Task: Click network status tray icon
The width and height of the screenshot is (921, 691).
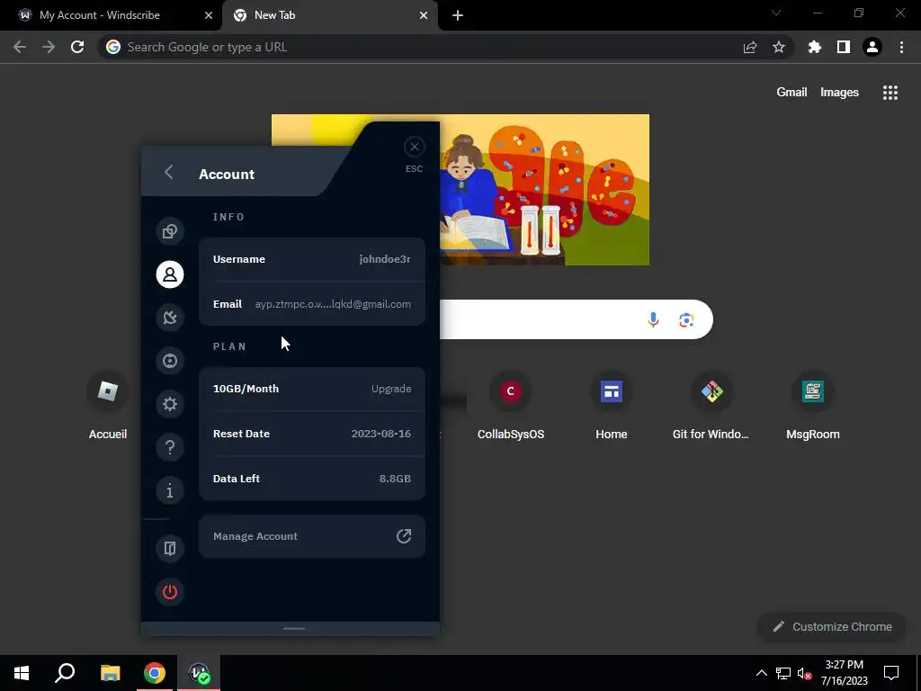Action: [x=783, y=673]
